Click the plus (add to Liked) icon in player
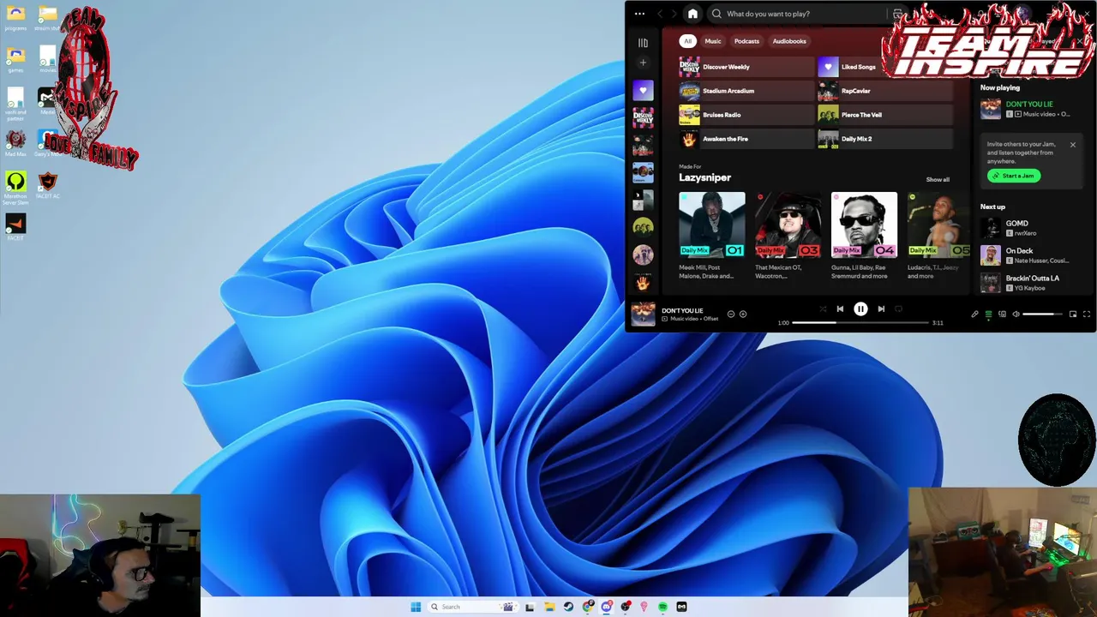Screen dimensions: 1097x617 743,314
